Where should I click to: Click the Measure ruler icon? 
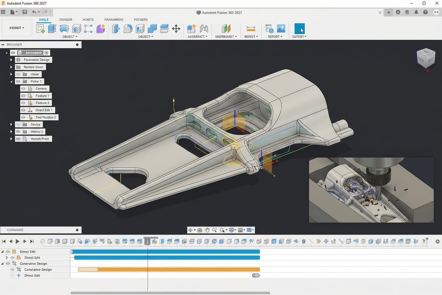[251, 29]
